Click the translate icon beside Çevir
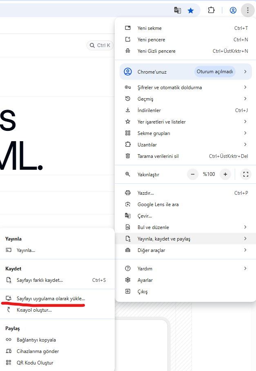 pos(128,216)
